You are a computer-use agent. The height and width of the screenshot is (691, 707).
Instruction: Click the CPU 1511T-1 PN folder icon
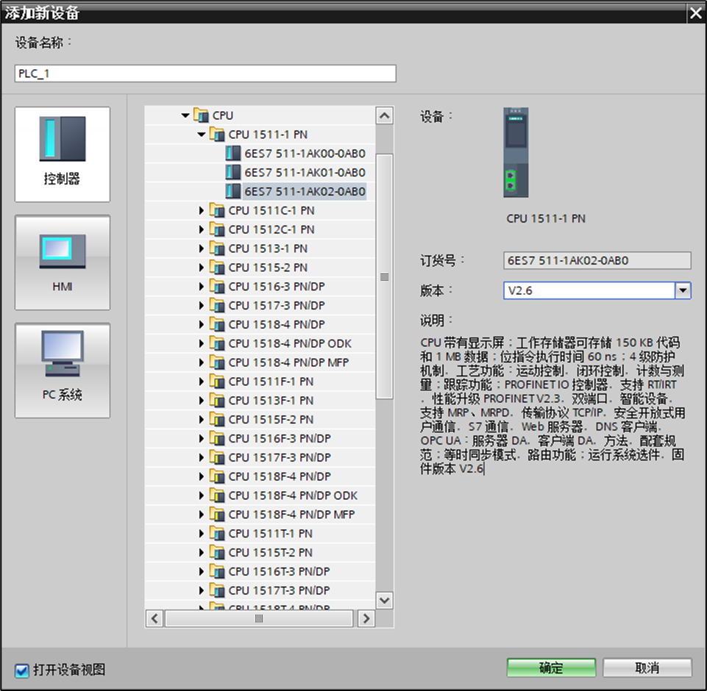217,534
